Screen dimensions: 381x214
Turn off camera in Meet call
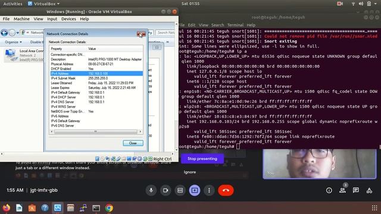[x=165, y=190]
